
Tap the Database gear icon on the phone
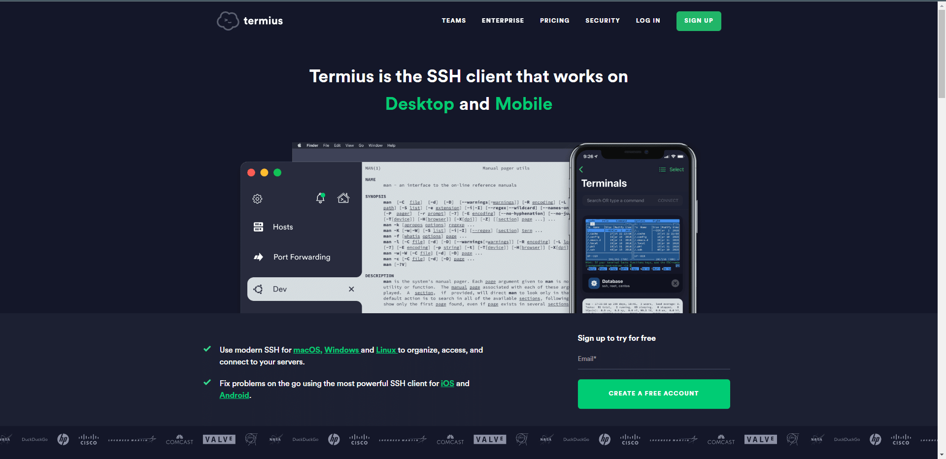click(594, 283)
